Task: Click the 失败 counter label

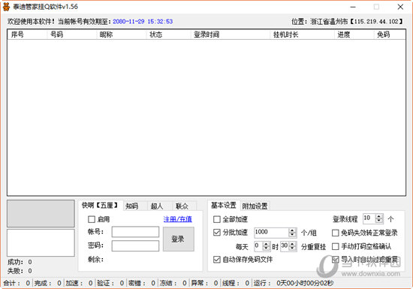Action: (x=15, y=271)
